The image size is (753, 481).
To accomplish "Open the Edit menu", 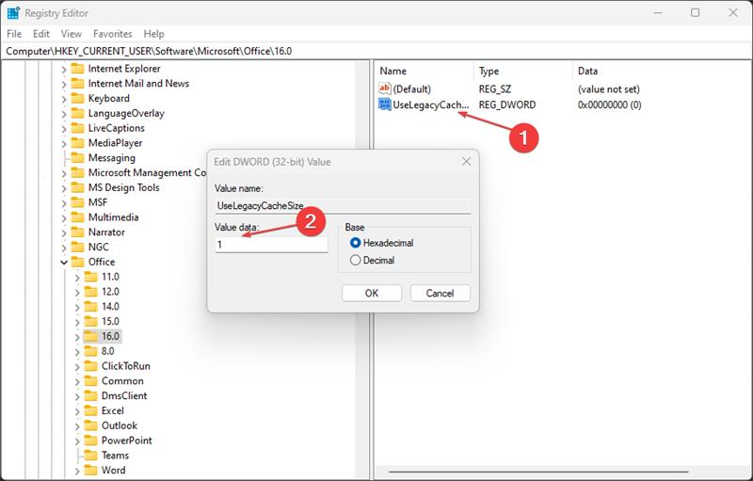I will point(40,34).
